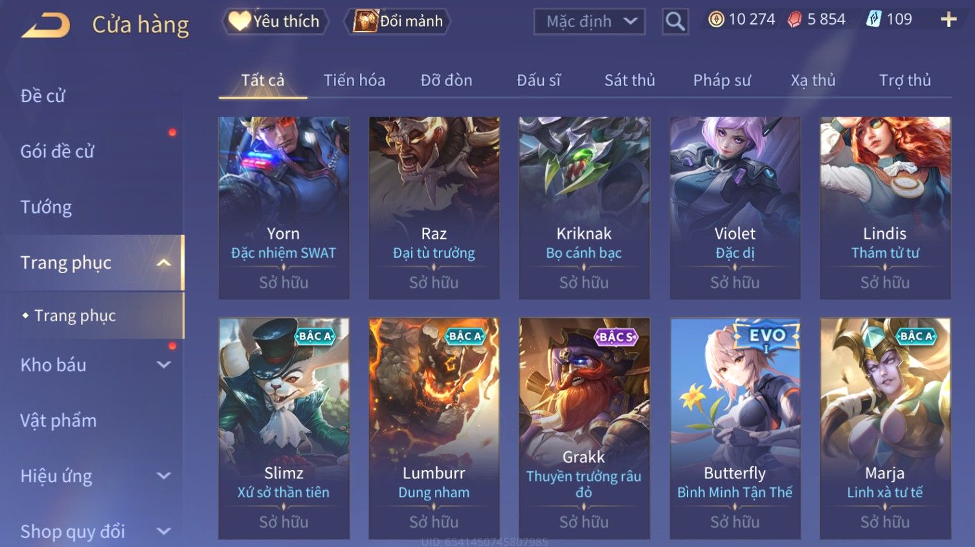
Task: Open the search magnifier icon
Action: [675, 21]
